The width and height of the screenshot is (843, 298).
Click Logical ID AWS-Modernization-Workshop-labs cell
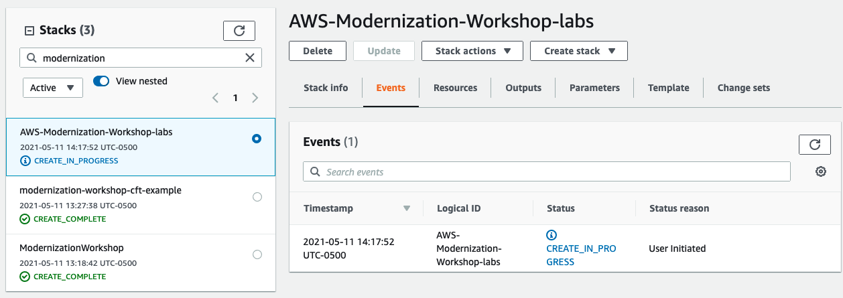(469, 248)
